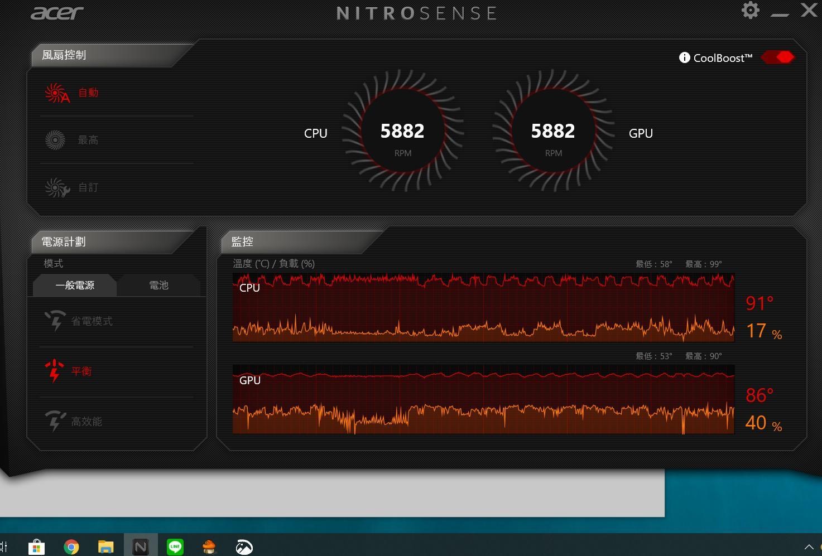Show hidden system tray icons
Viewport: 822px width, 556px height.
[809, 547]
